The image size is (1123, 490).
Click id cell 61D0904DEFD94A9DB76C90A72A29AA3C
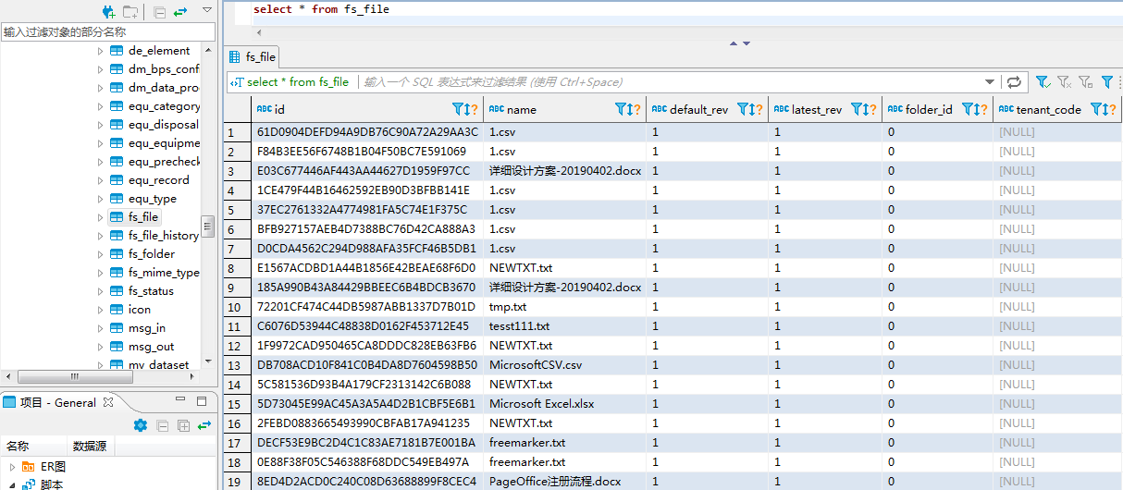[x=367, y=132]
